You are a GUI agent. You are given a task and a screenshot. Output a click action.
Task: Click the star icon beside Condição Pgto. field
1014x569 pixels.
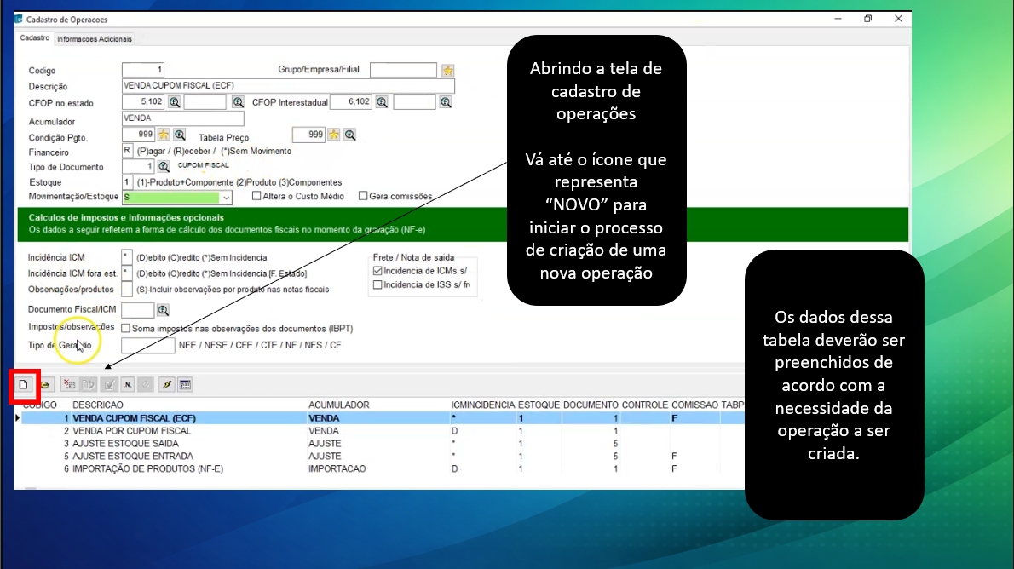tap(164, 135)
